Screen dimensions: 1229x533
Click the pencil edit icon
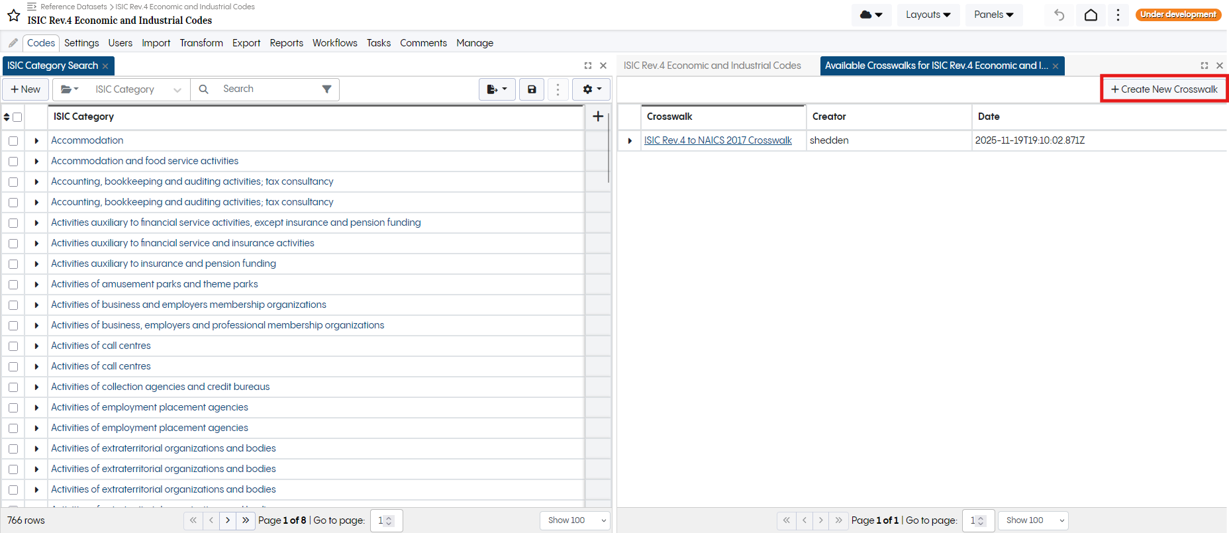tap(13, 43)
